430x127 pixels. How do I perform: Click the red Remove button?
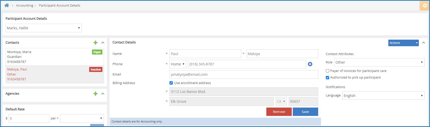tap(279, 112)
